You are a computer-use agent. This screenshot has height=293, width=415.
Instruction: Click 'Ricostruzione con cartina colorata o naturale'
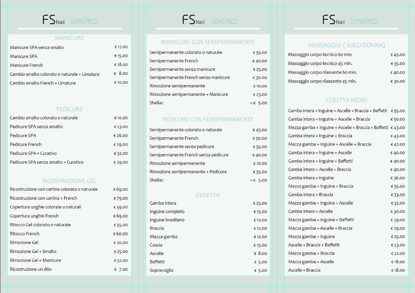54,189
